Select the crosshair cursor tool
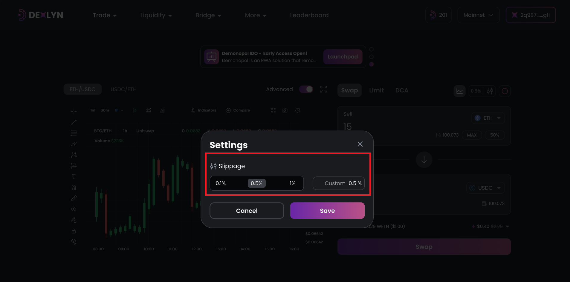 (74, 111)
